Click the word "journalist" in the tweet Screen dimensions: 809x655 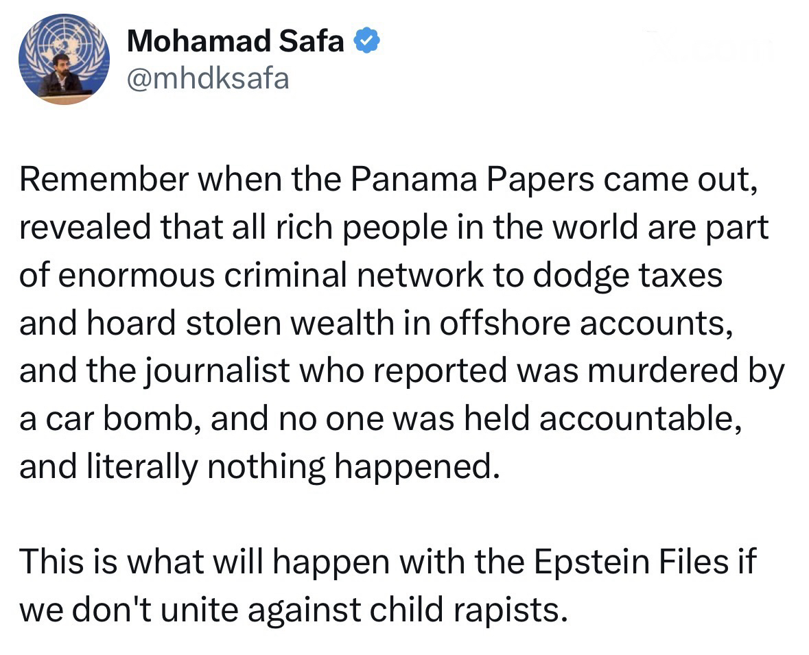coord(221,371)
